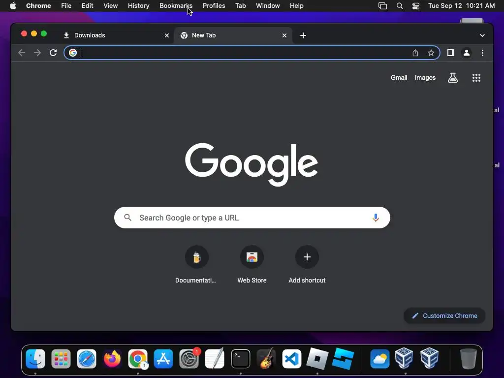Start voice search with microphone
Screen dimensions: 504x378
point(376,218)
